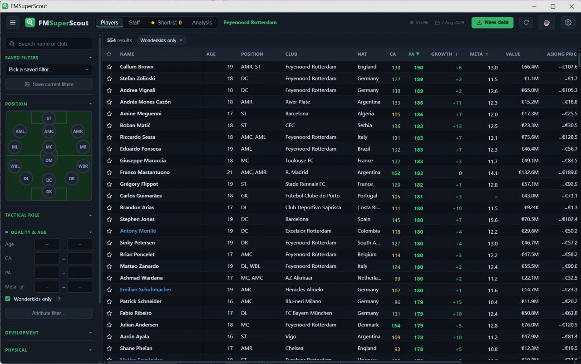Star Patrick Schneider row
Screen dimensions: 581x364
109,301
